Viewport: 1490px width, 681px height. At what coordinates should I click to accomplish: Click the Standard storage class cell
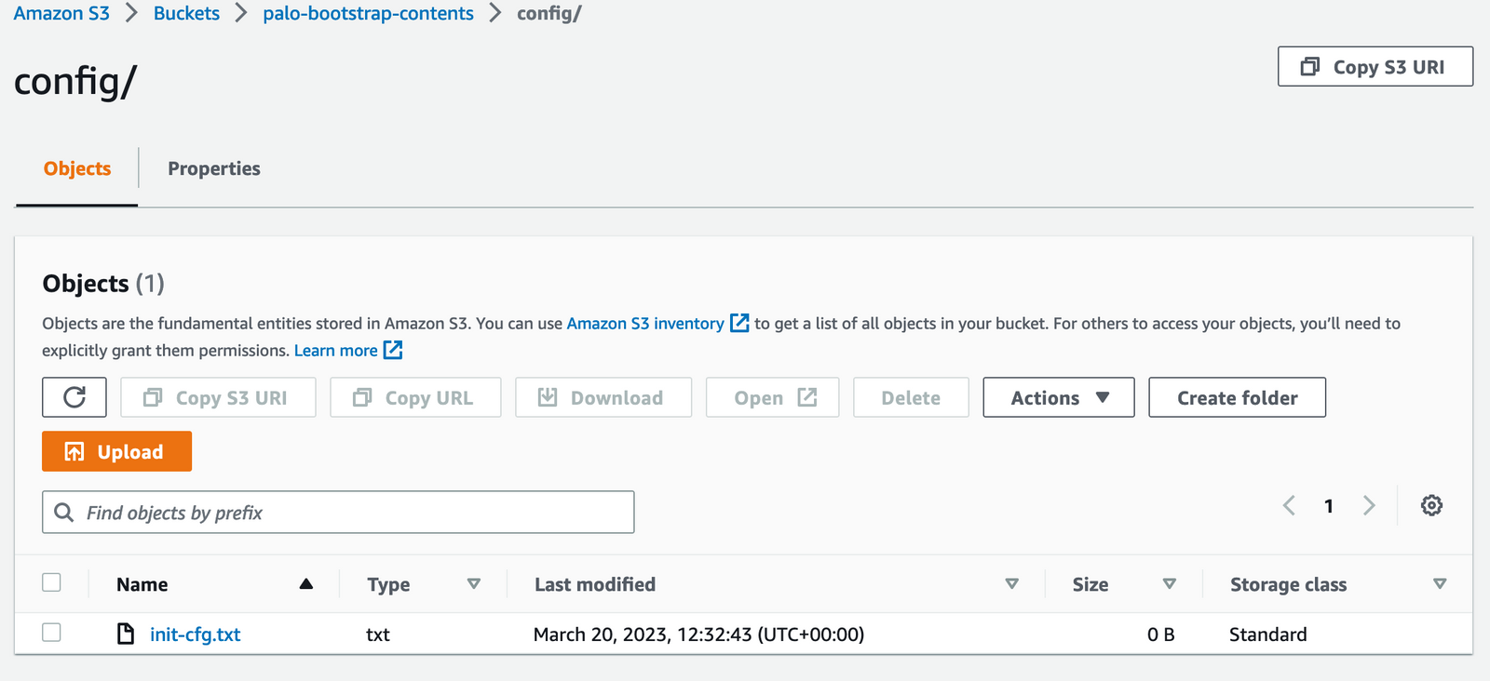(x=1268, y=634)
